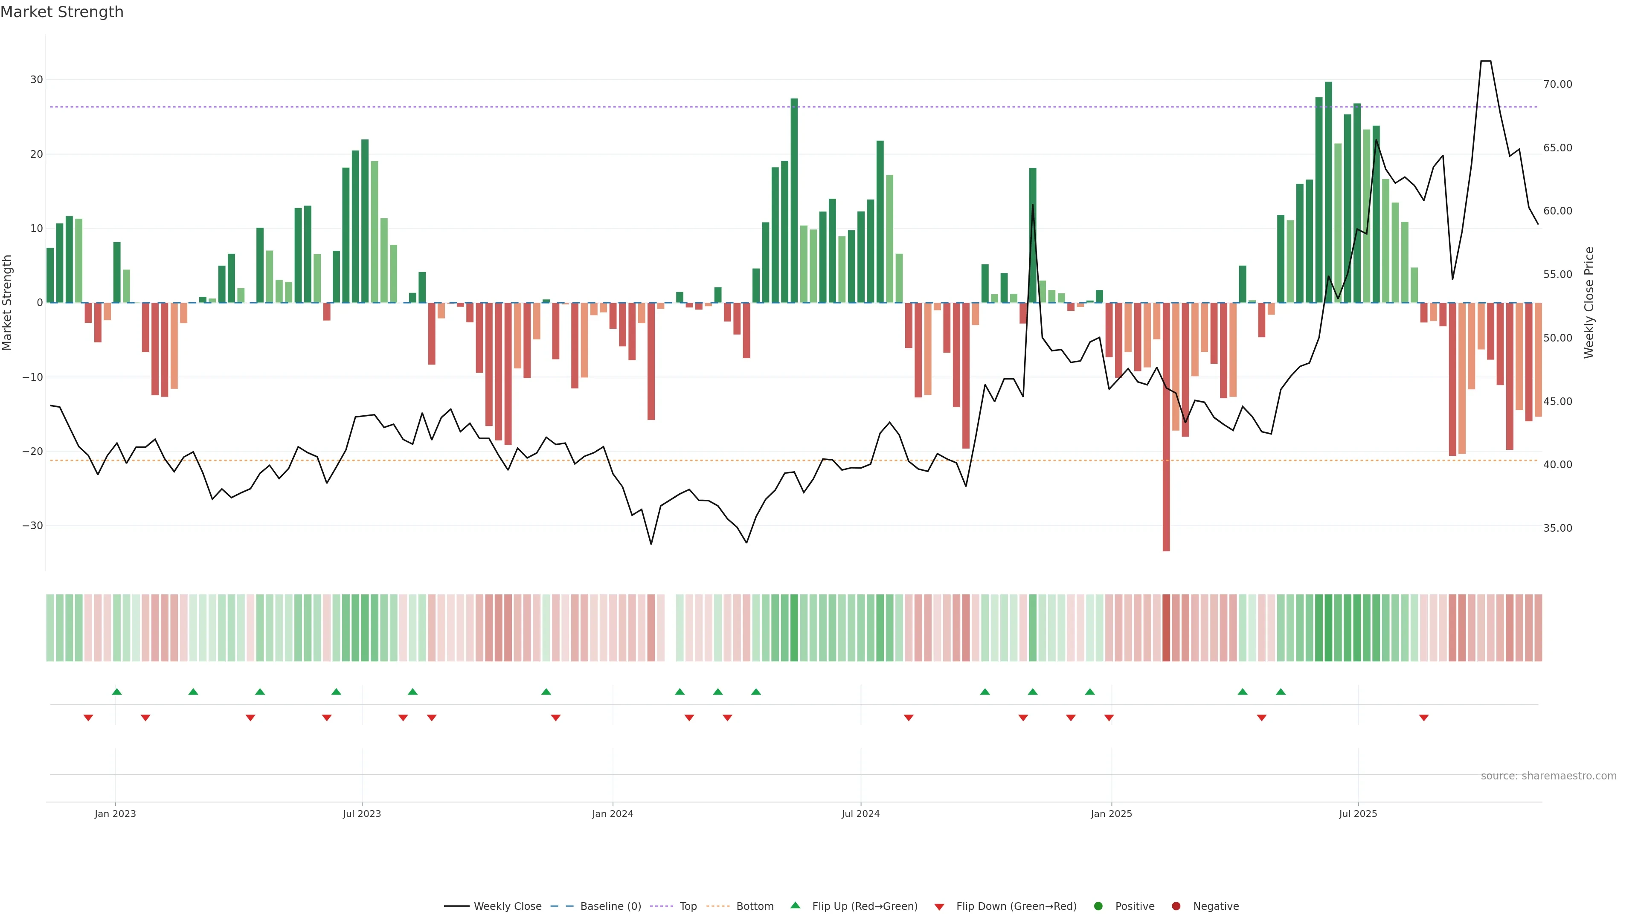Click the Flip Up green triangle legend icon
Image resolution: width=1638 pixels, height=921 pixels.
pos(795,905)
